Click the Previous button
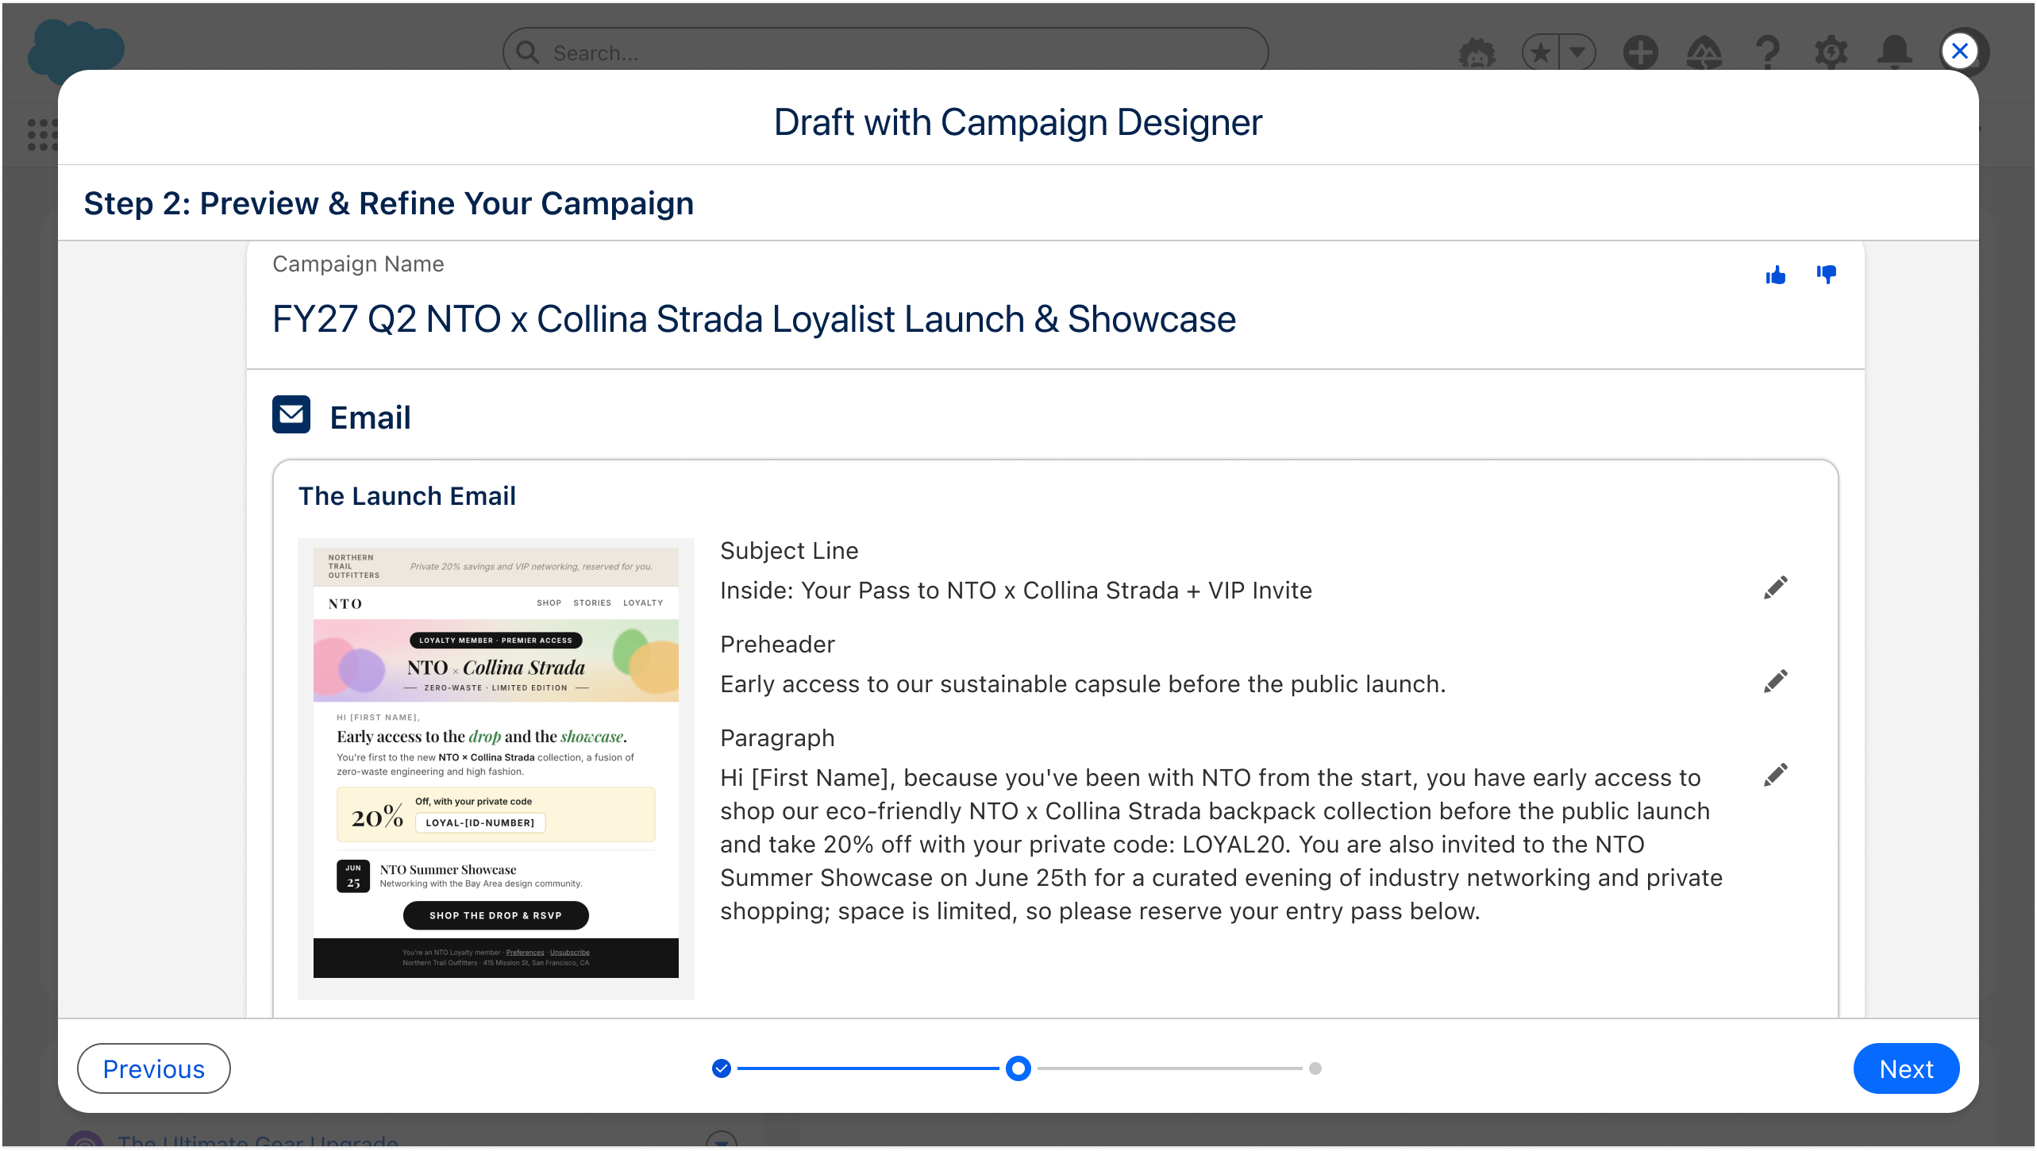 pos(153,1069)
